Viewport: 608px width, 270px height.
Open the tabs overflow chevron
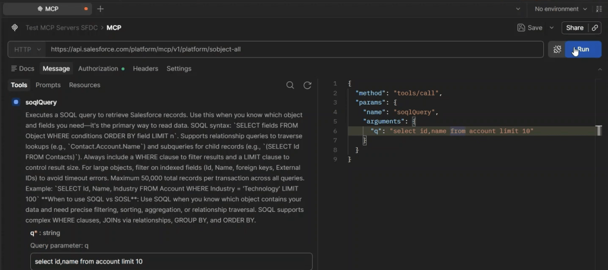(518, 9)
